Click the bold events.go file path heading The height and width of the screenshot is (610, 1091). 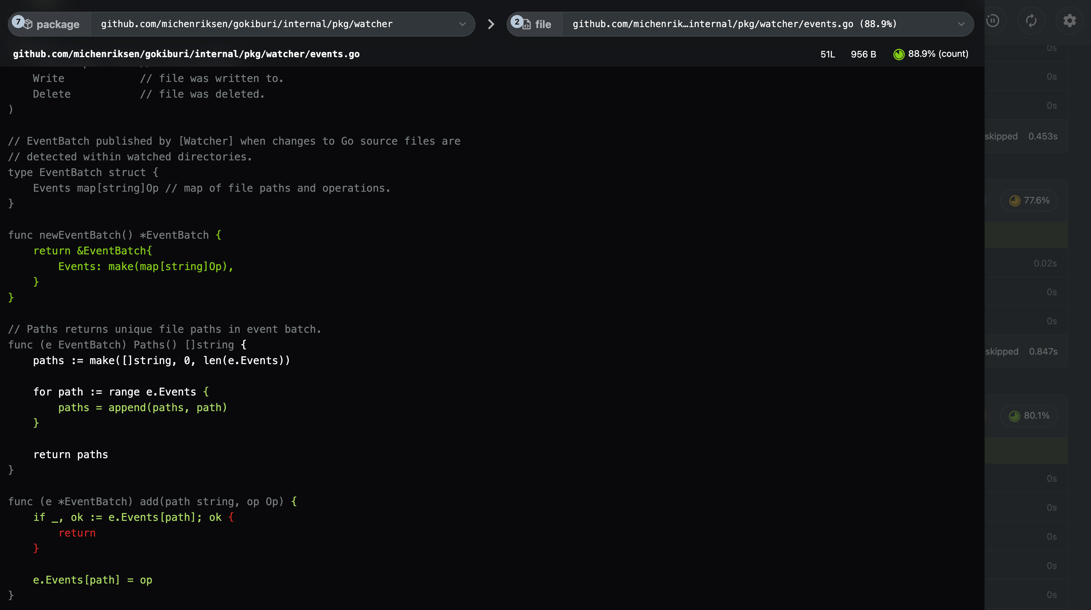point(186,54)
